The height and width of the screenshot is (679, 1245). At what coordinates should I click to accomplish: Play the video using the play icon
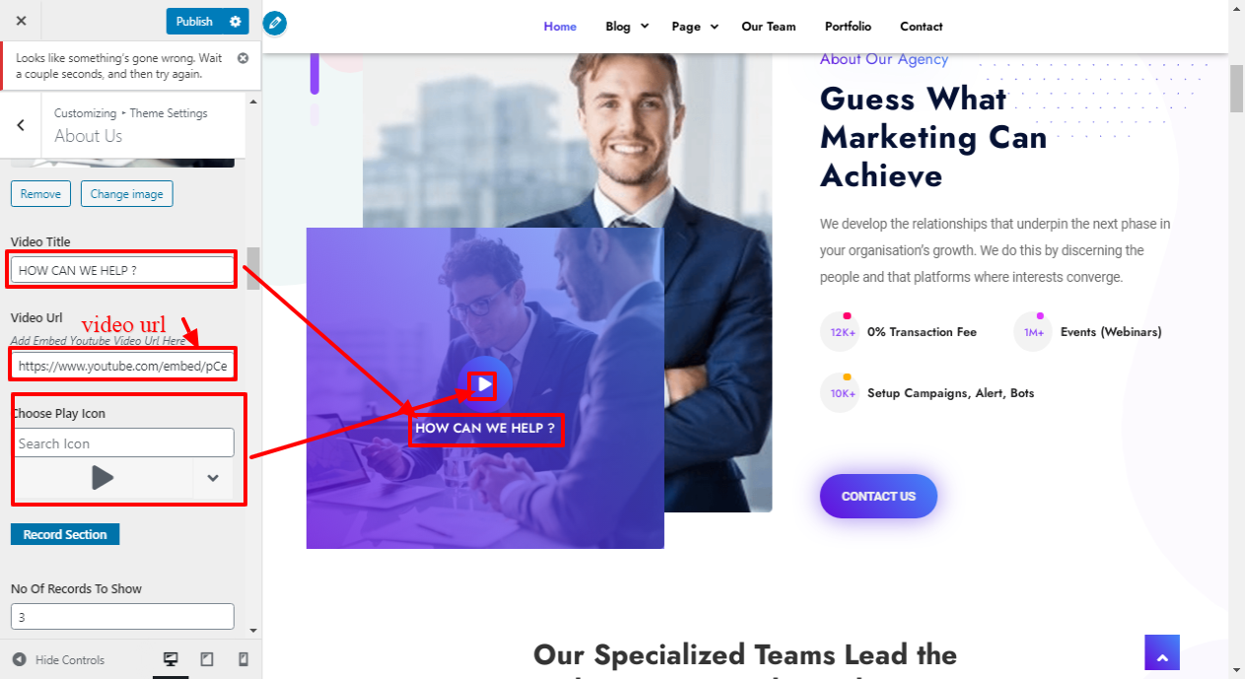[x=484, y=383]
